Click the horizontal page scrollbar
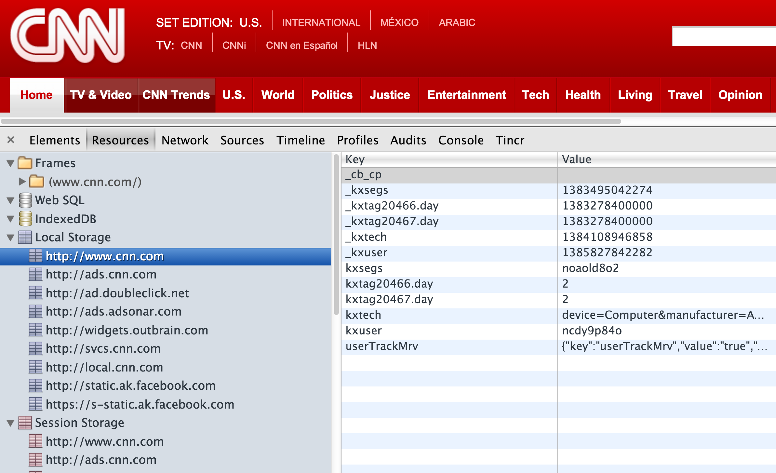Viewport: 776px width, 473px height. coord(311,121)
